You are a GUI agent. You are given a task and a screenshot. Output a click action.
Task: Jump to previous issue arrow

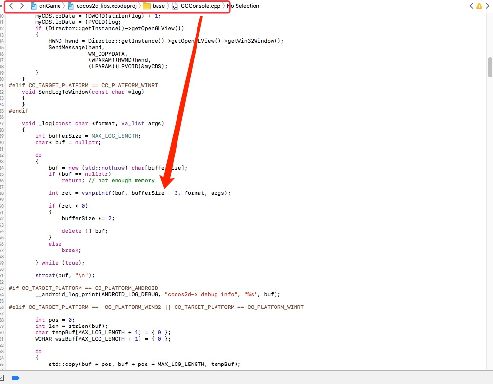[471, 6]
